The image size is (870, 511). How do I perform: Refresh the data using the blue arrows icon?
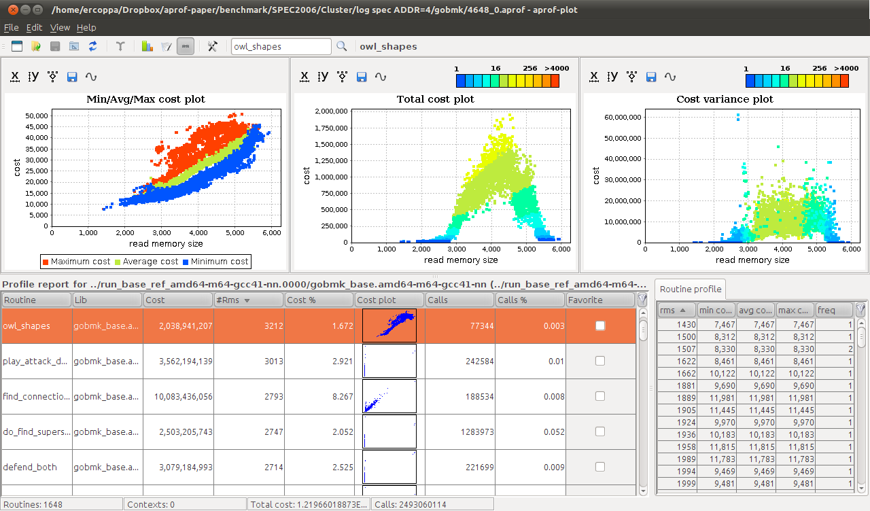click(92, 46)
